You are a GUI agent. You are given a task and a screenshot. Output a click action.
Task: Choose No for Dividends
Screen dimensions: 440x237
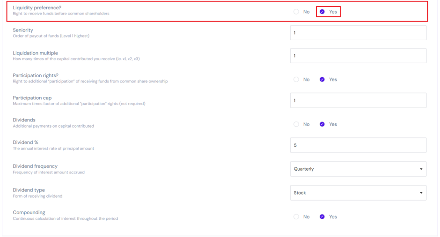(x=296, y=124)
